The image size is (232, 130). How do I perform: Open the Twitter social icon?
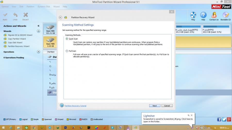224,119
